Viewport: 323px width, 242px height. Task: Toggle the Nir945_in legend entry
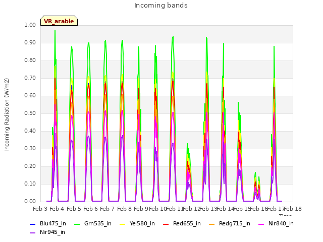(47, 232)
